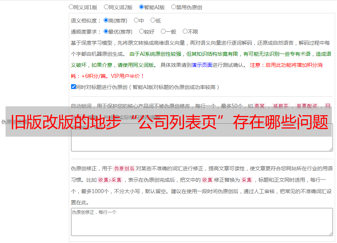The width and height of the screenshot is (337, 243).
Task: Set 通顺度要求 to 较好
Action: [x=141, y=31]
